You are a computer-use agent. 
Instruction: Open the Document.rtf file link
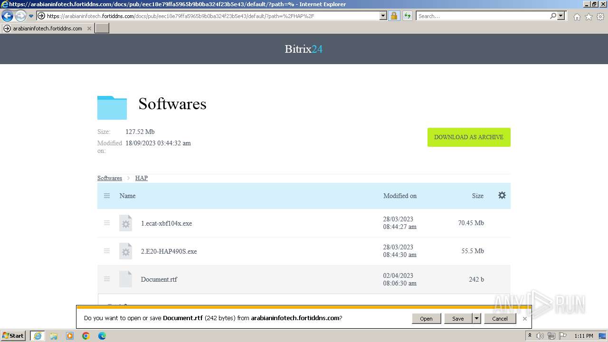tap(159, 279)
